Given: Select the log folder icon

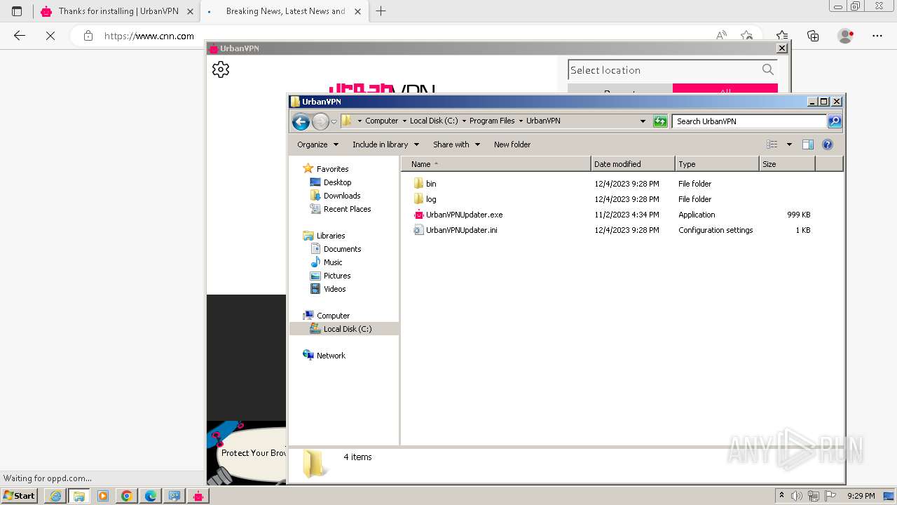Looking at the screenshot, I should (x=418, y=199).
